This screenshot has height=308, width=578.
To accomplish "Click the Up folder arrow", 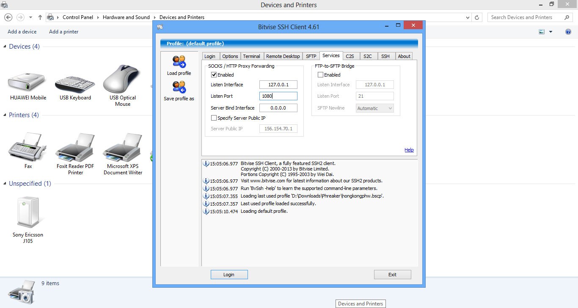I will [x=40, y=17].
